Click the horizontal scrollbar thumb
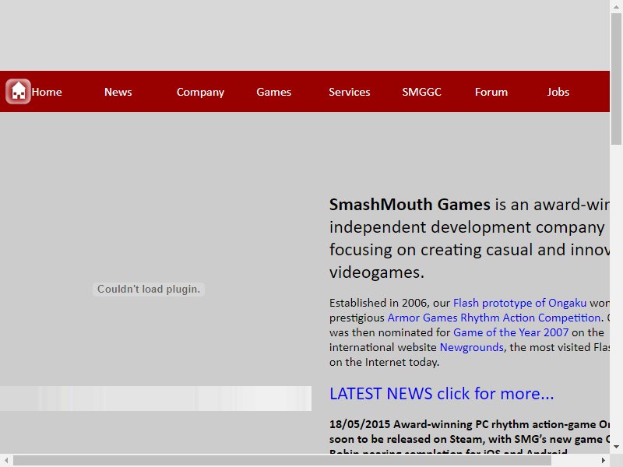Viewport: 623px width, 467px height. [x=282, y=461]
